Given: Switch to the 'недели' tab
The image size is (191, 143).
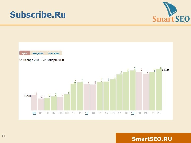Looking at the screenshot, I should click(38, 53).
